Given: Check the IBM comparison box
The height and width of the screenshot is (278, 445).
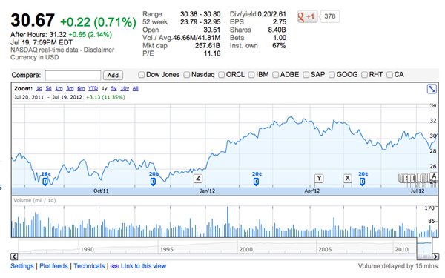Looking at the screenshot, I should tap(251, 75).
